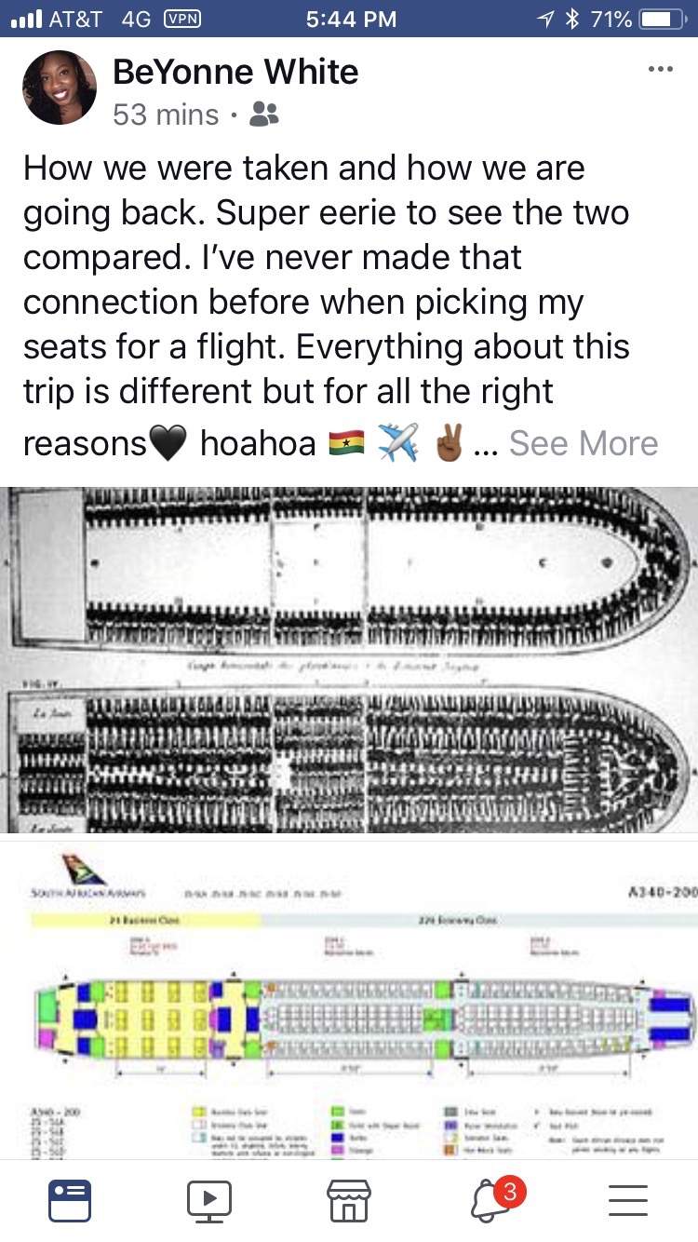Open Notifications bell with 3 badge

coord(490,1198)
